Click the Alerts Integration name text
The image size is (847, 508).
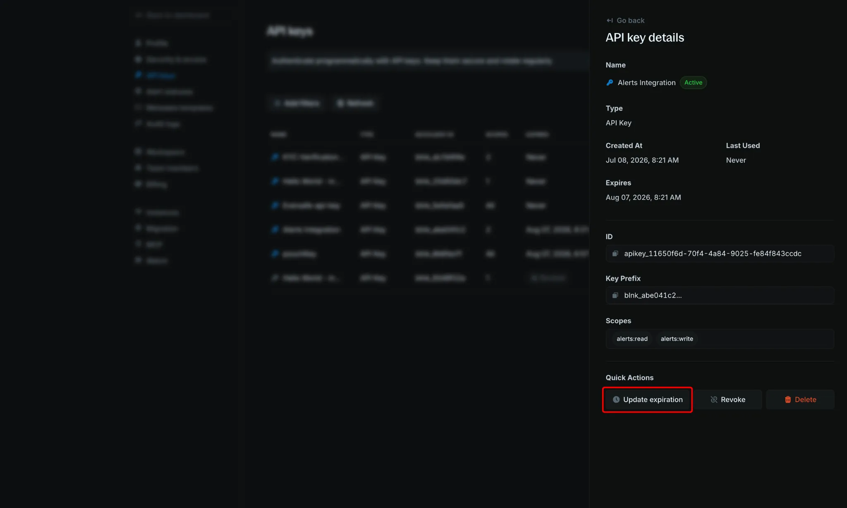[x=646, y=82]
